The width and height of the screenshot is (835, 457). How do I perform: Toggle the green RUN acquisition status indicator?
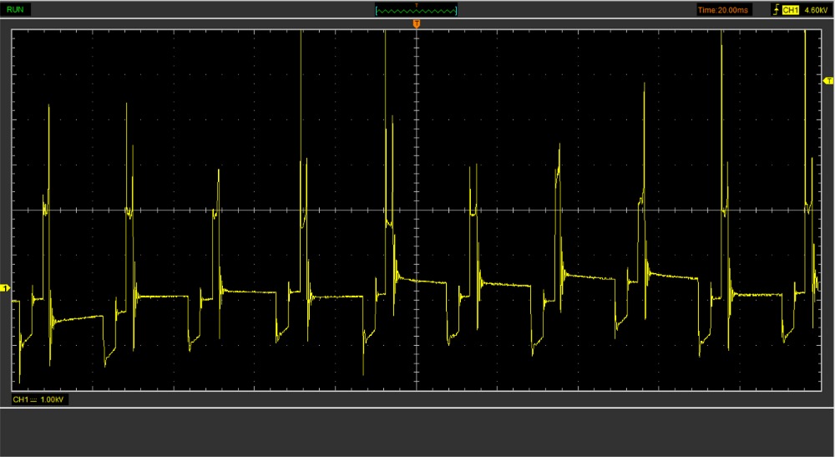(17, 9)
